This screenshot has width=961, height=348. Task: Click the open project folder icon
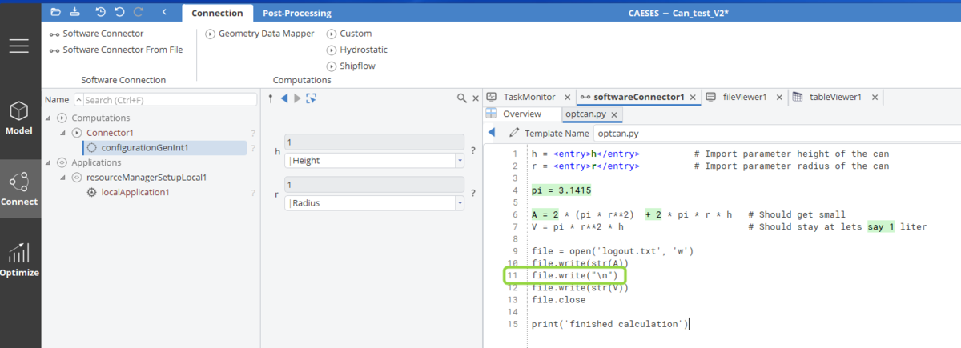coord(55,12)
